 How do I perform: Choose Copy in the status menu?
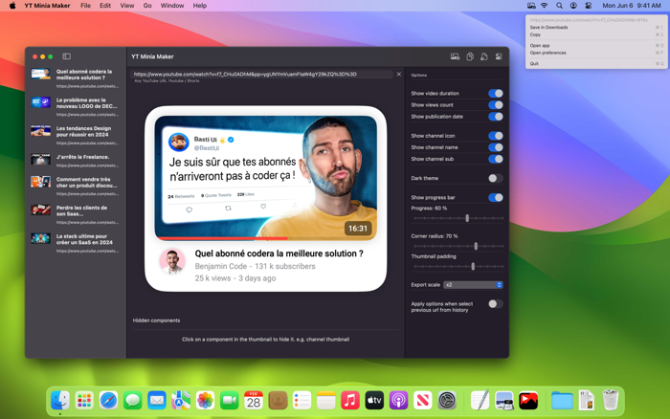coord(596,34)
